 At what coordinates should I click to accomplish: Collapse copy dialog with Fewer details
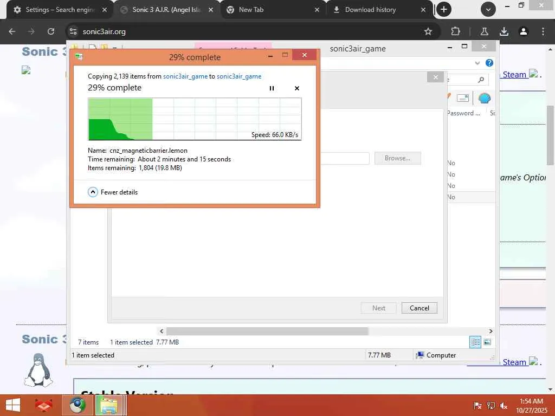point(113,192)
